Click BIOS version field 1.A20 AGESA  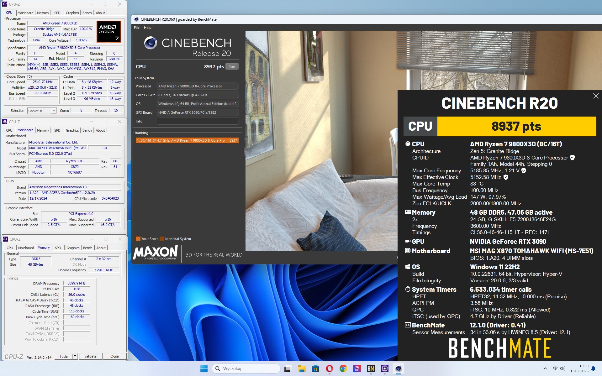[x=74, y=193]
